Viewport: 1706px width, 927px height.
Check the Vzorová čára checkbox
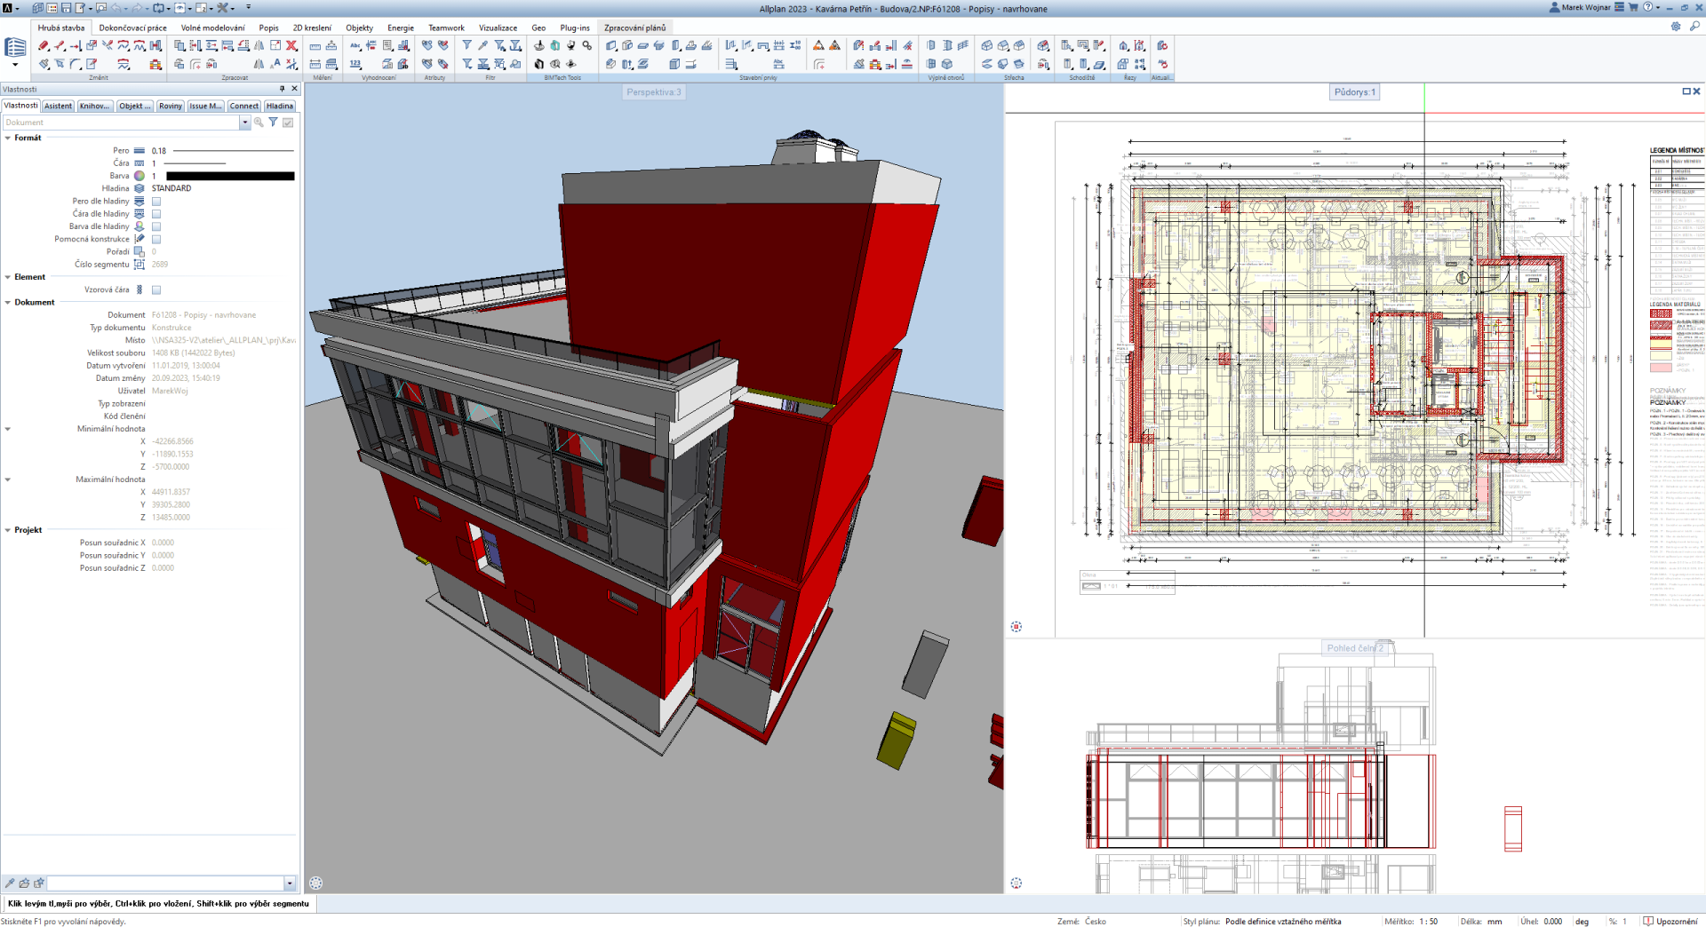pyautogui.click(x=156, y=290)
